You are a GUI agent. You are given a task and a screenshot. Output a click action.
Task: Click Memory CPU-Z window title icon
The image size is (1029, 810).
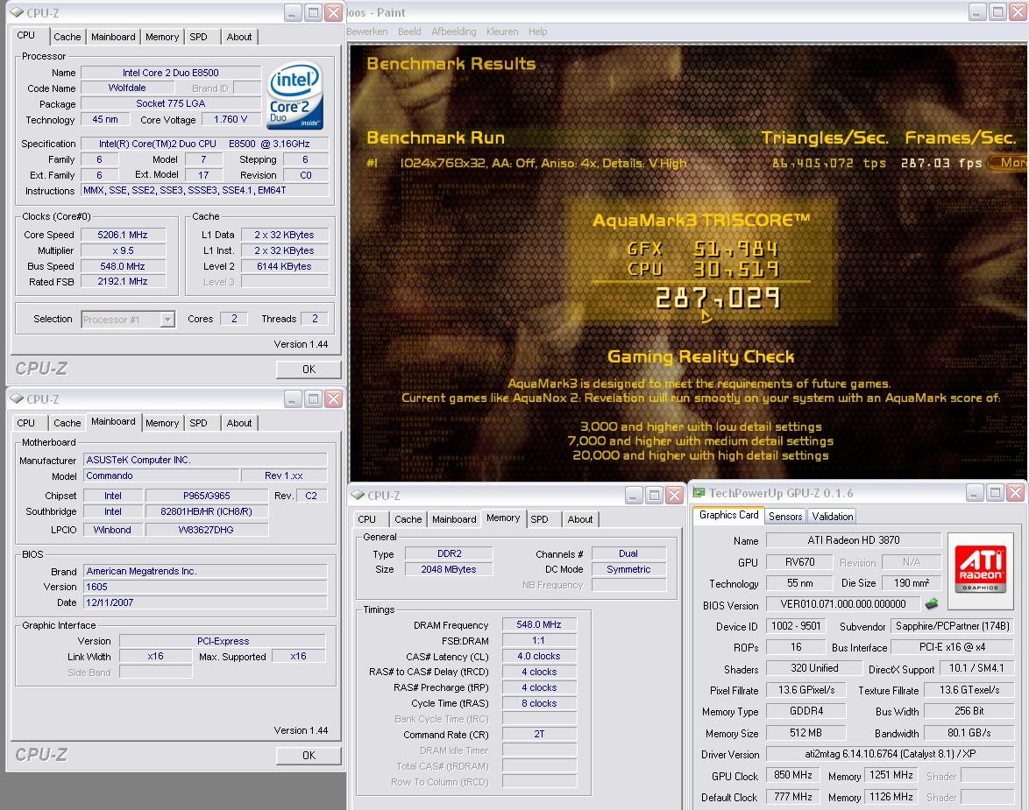point(358,495)
